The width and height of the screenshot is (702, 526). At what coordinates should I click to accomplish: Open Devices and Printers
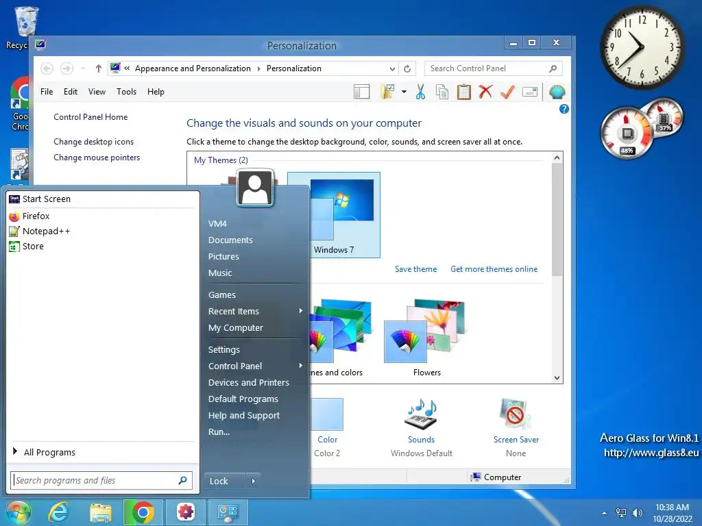[x=248, y=382]
